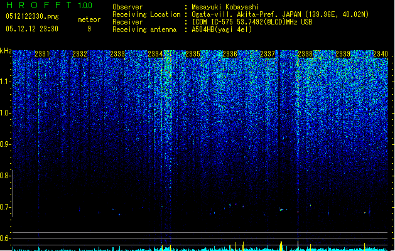Screen dimensions: 395x251
Task: Click the Receiving Location label
Action: (x=146, y=14)
